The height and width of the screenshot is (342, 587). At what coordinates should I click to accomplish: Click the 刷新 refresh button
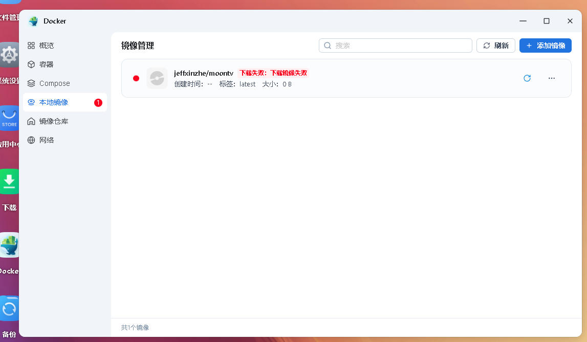[x=496, y=45]
